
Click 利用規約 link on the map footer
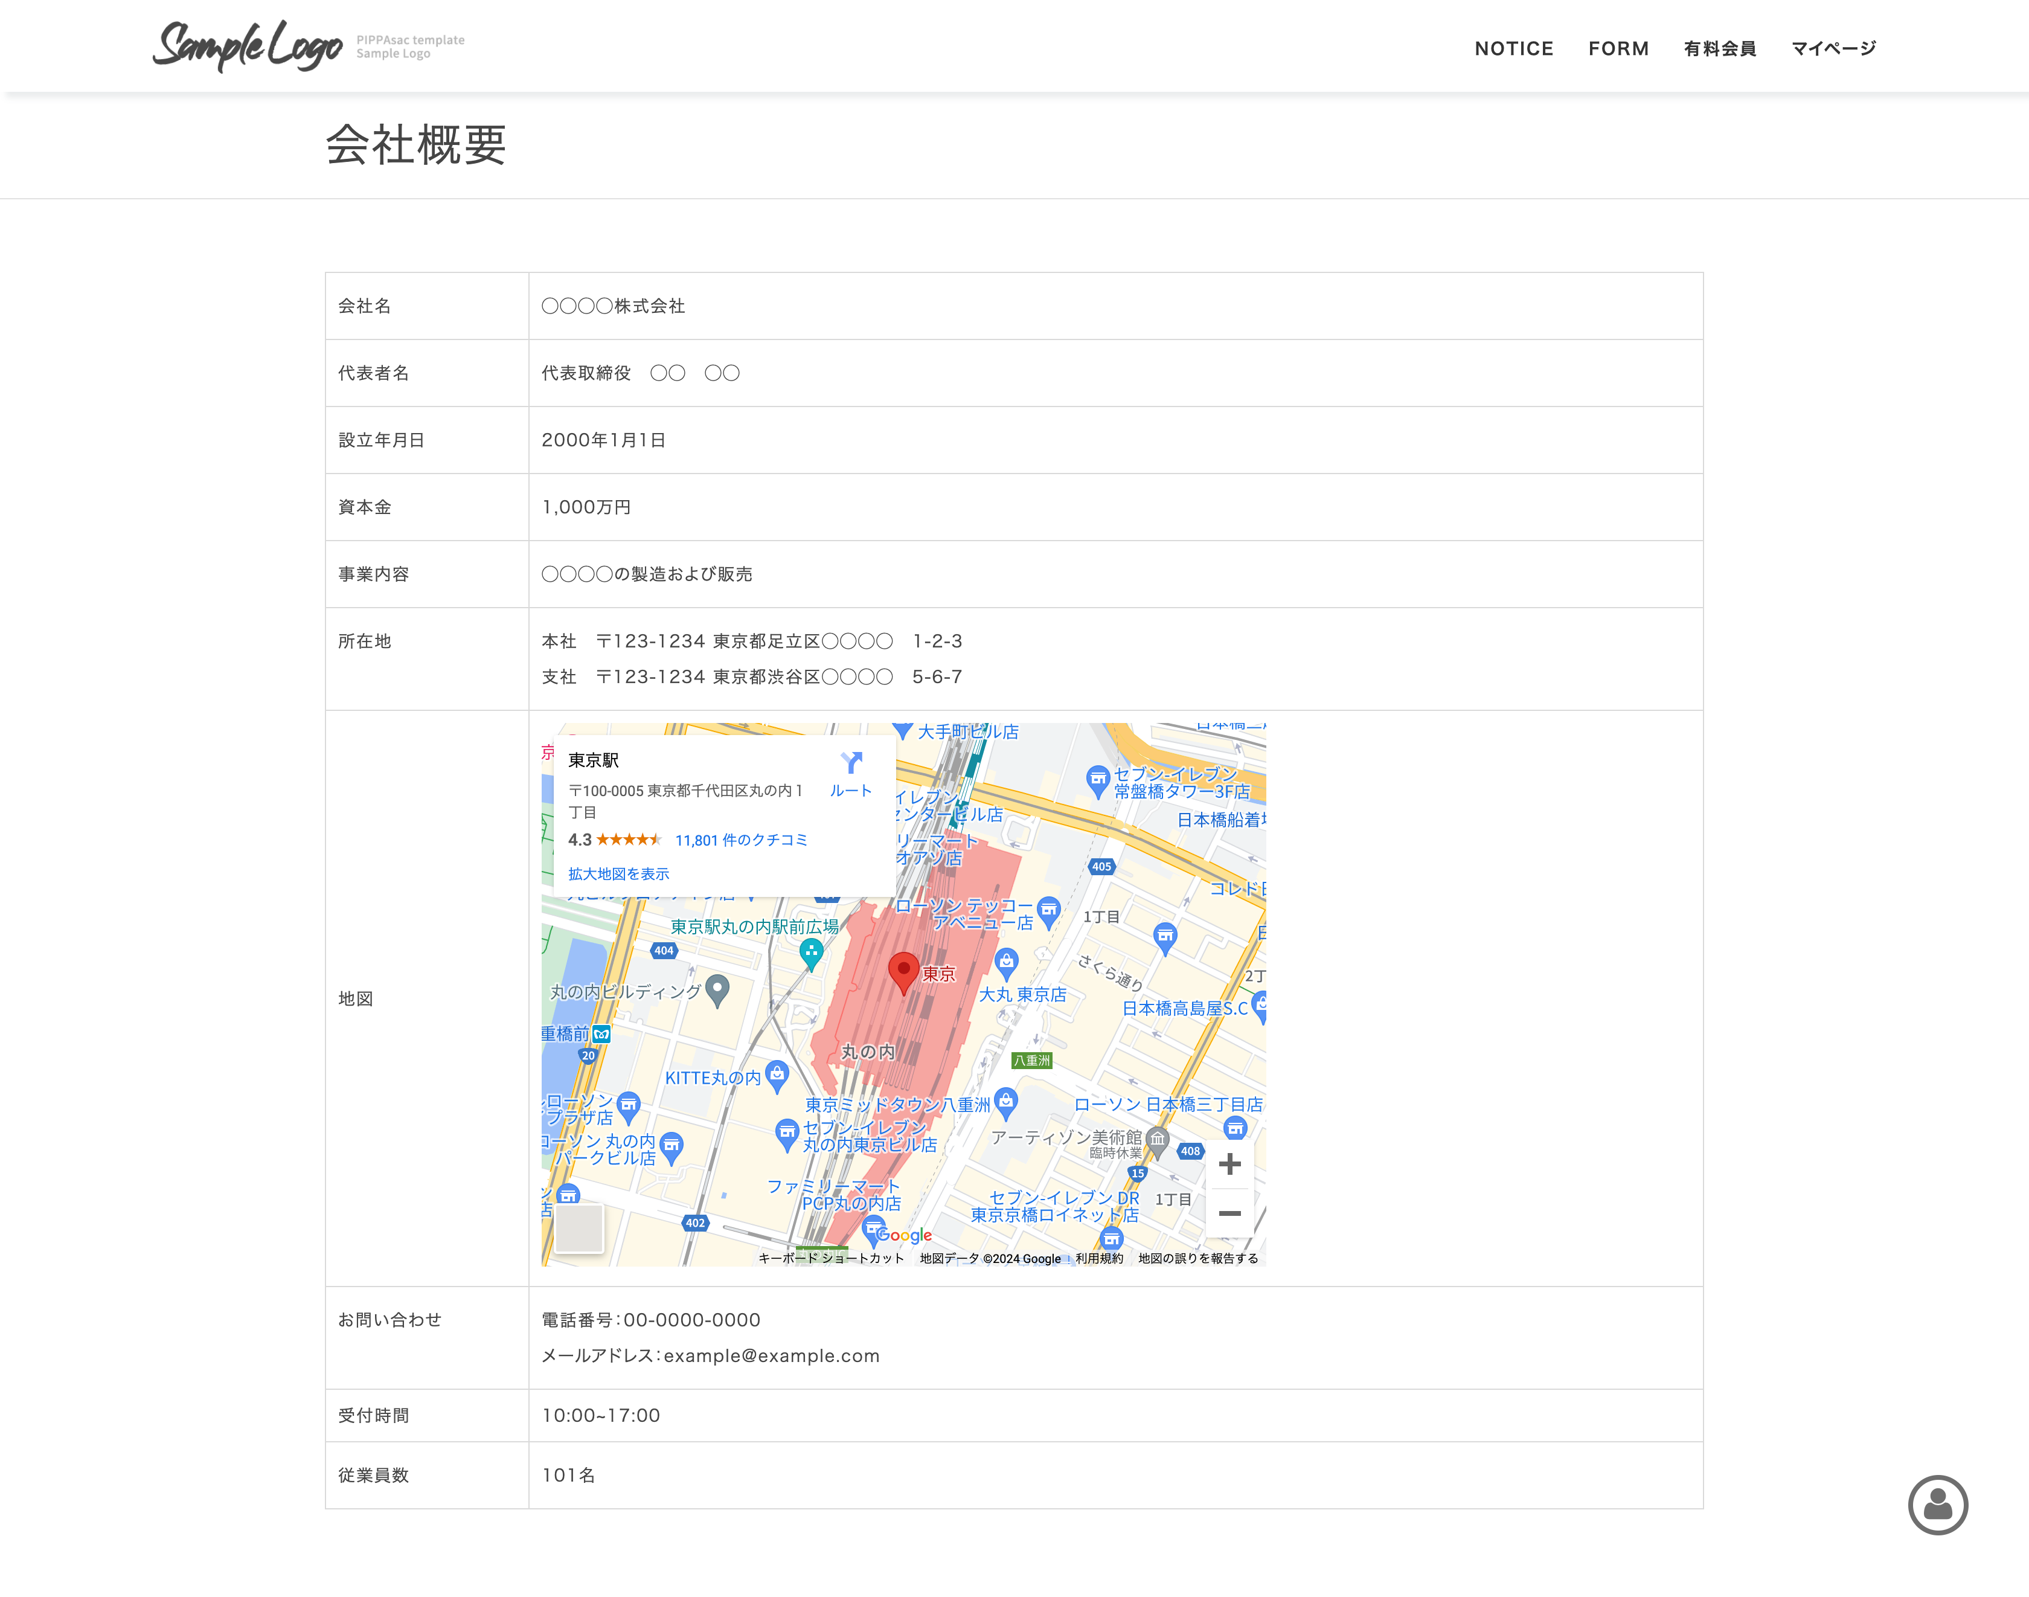(x=1098, y=1259)
